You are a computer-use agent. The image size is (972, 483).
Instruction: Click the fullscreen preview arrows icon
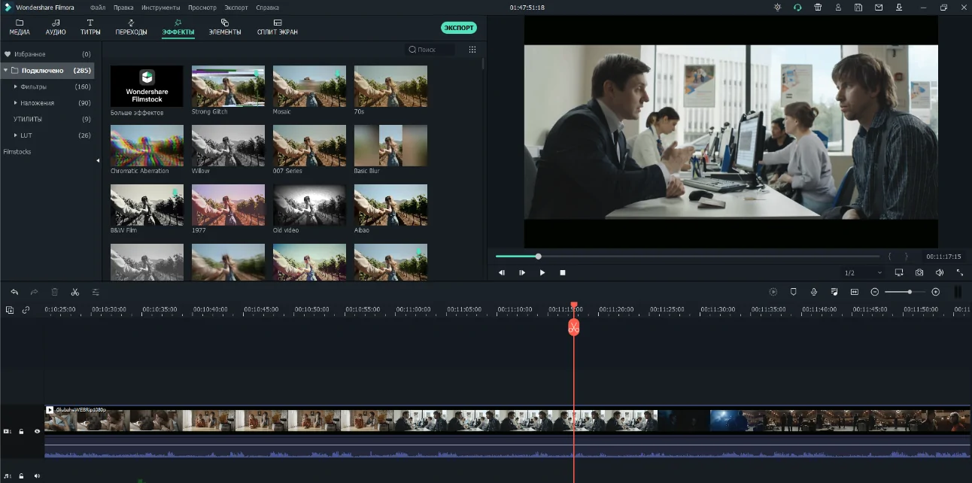(x=960, y=272)
